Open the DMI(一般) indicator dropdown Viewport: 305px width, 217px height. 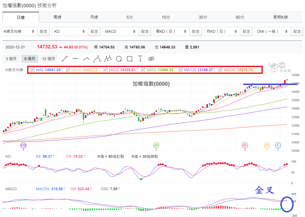[x=273, y=31]
